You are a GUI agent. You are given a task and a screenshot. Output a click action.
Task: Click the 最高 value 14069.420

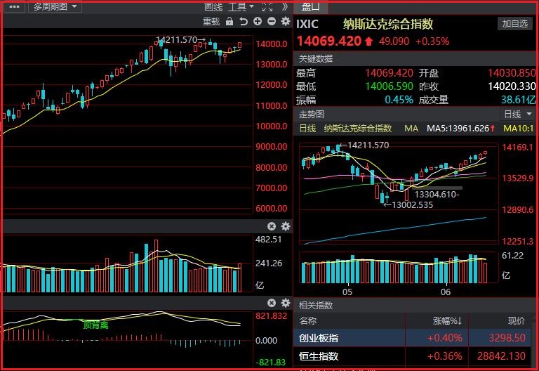tap(389, 73)
